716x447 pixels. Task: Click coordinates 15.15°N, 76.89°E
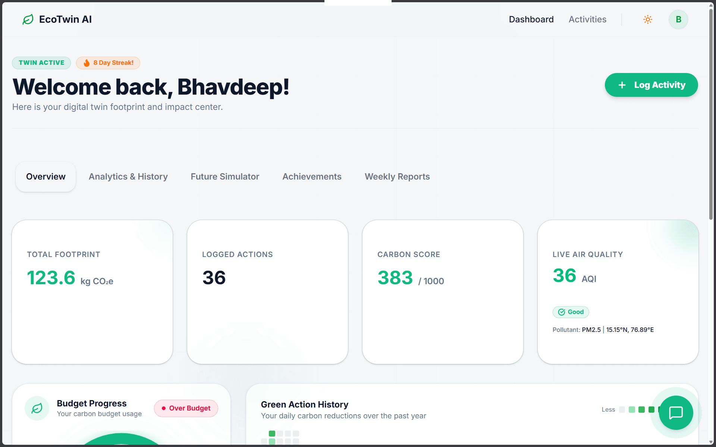(x=630, y=330)
